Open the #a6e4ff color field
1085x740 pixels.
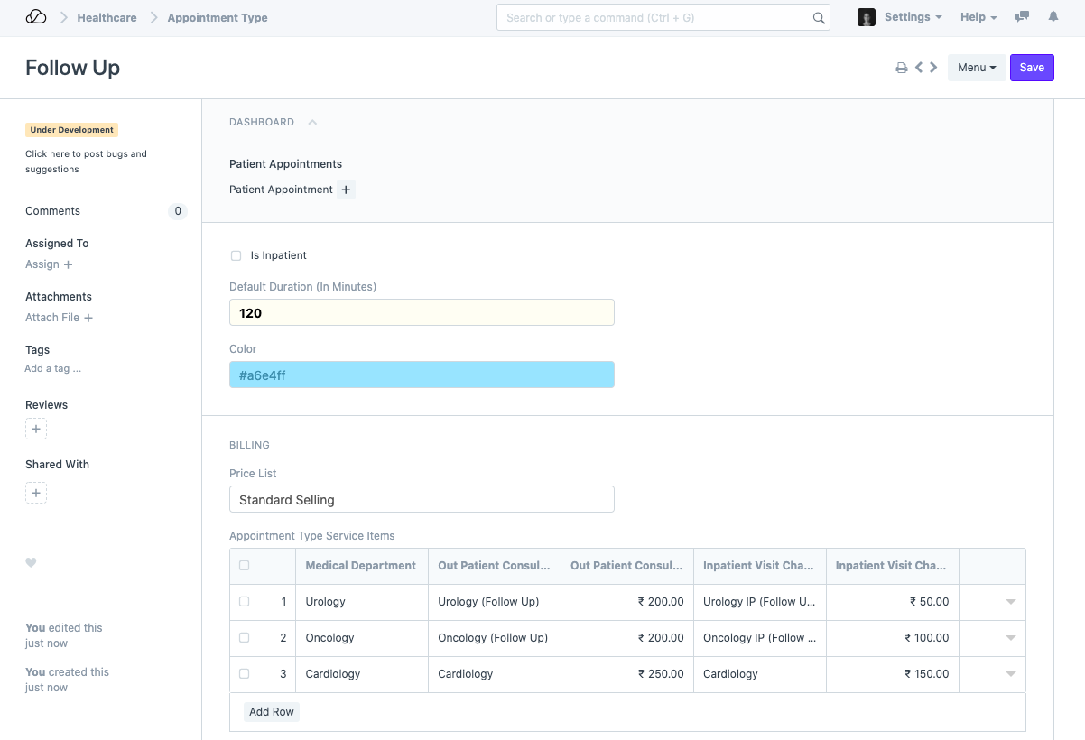point(422,375)
